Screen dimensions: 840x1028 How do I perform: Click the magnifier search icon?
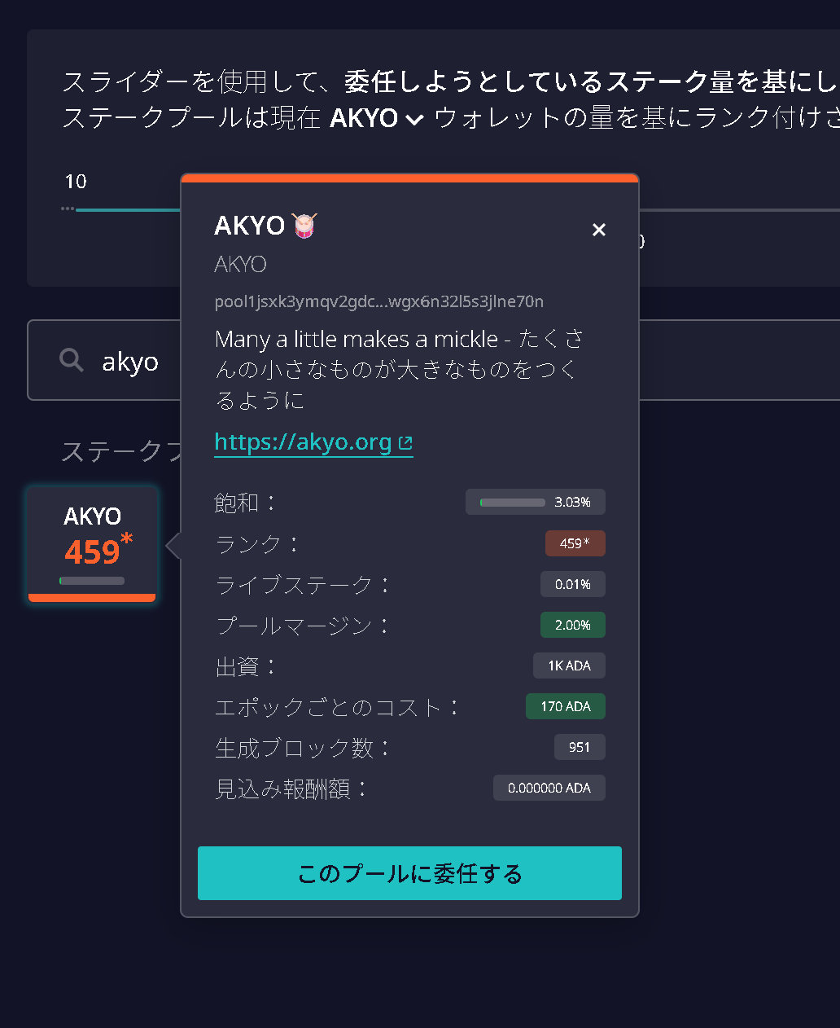72,360
